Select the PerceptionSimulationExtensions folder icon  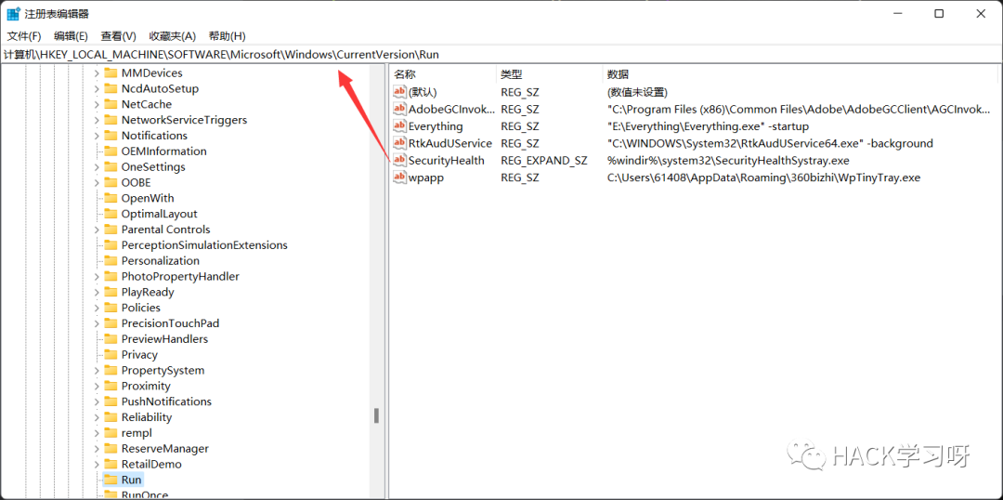pos(111,245)
